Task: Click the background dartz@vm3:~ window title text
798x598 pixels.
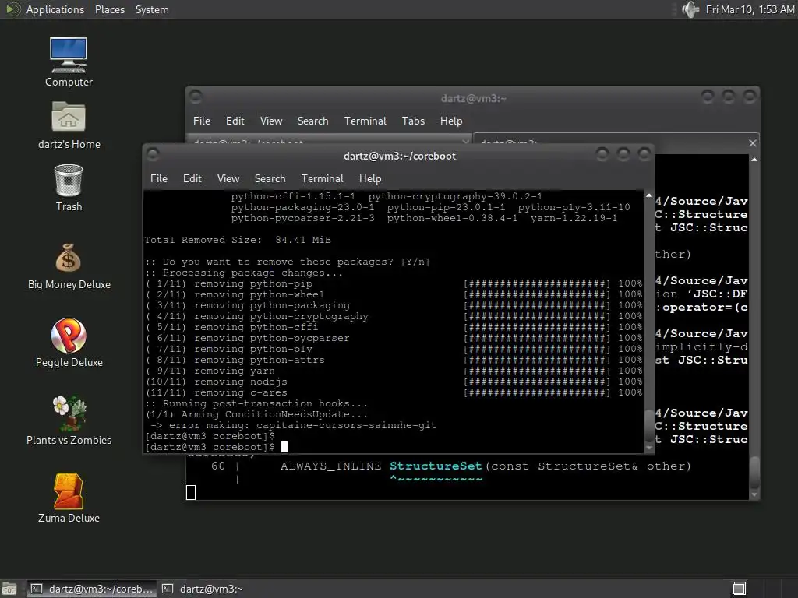Action: coord(473,98)
